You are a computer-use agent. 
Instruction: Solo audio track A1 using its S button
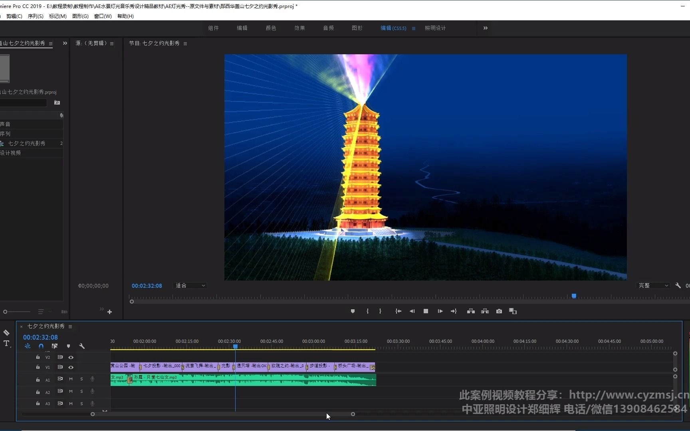pos(81,380)
